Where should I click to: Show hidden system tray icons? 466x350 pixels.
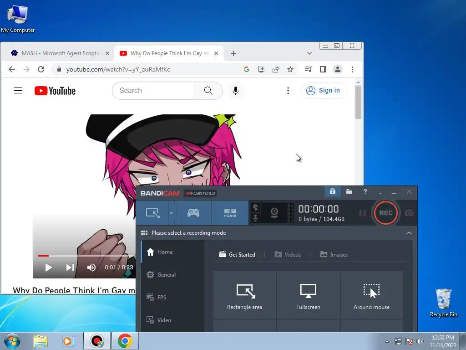pyautogui.click(x=387, y=341)
